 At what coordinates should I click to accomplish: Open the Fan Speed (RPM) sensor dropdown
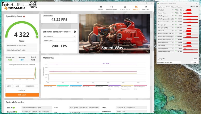coord(173,28)
